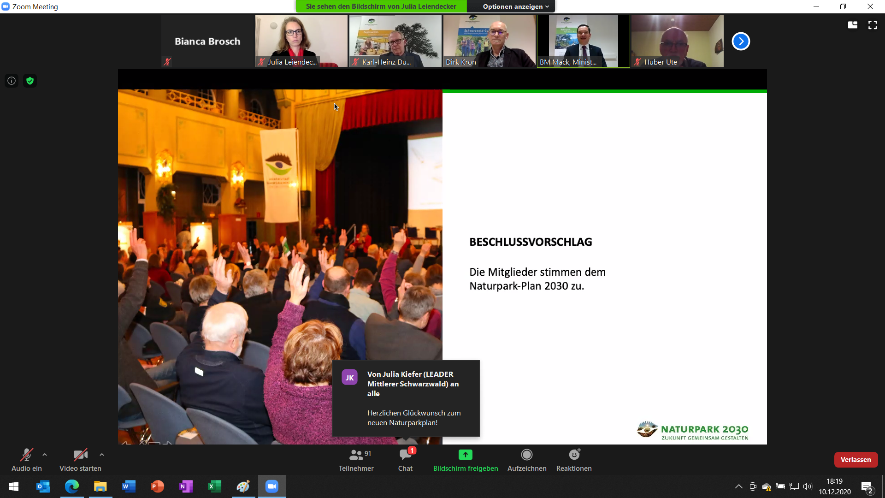Image resolution: width=885 pixels, height=498 pixels.
Task: Click the Reaktionen smiley icon
Action: point(574,455)
